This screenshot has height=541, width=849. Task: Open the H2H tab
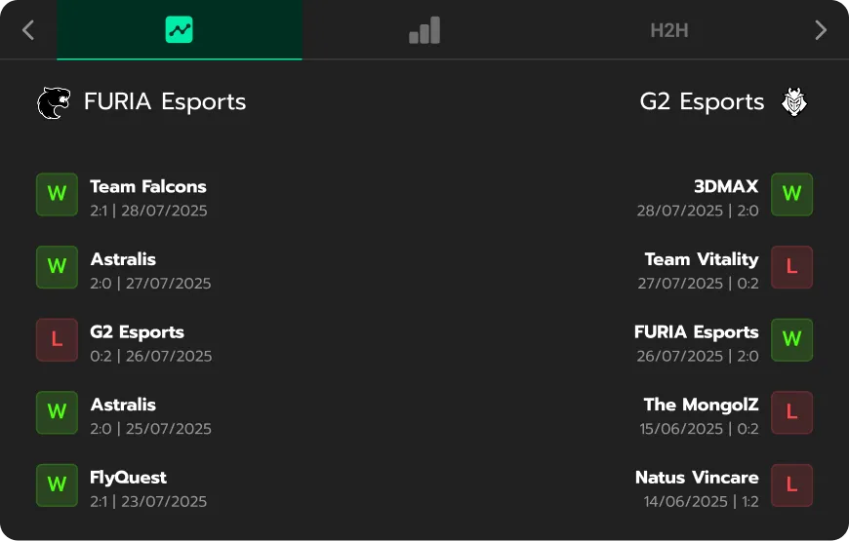coord(669,30)
